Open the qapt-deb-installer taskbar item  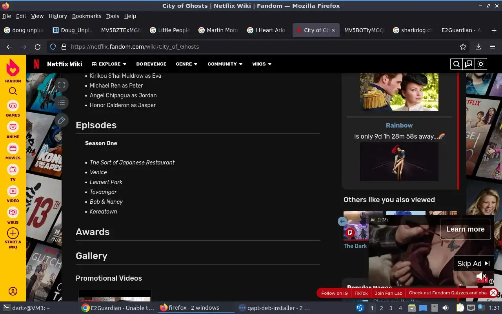[x=274, y=308]
